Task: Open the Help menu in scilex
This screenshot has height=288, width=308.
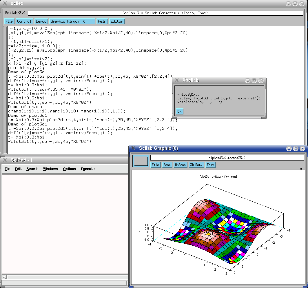Action: point(102,21)
